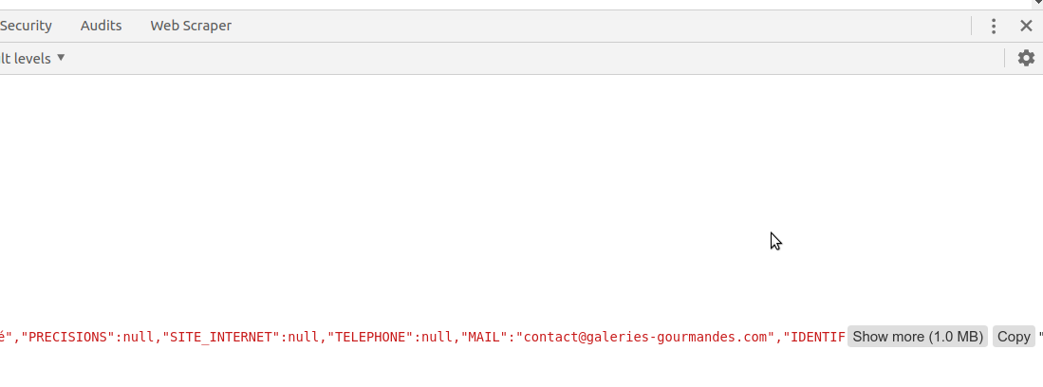Click Show more (1.0 MB) button
The image size is (1043, 387).
tap(918, 337)
